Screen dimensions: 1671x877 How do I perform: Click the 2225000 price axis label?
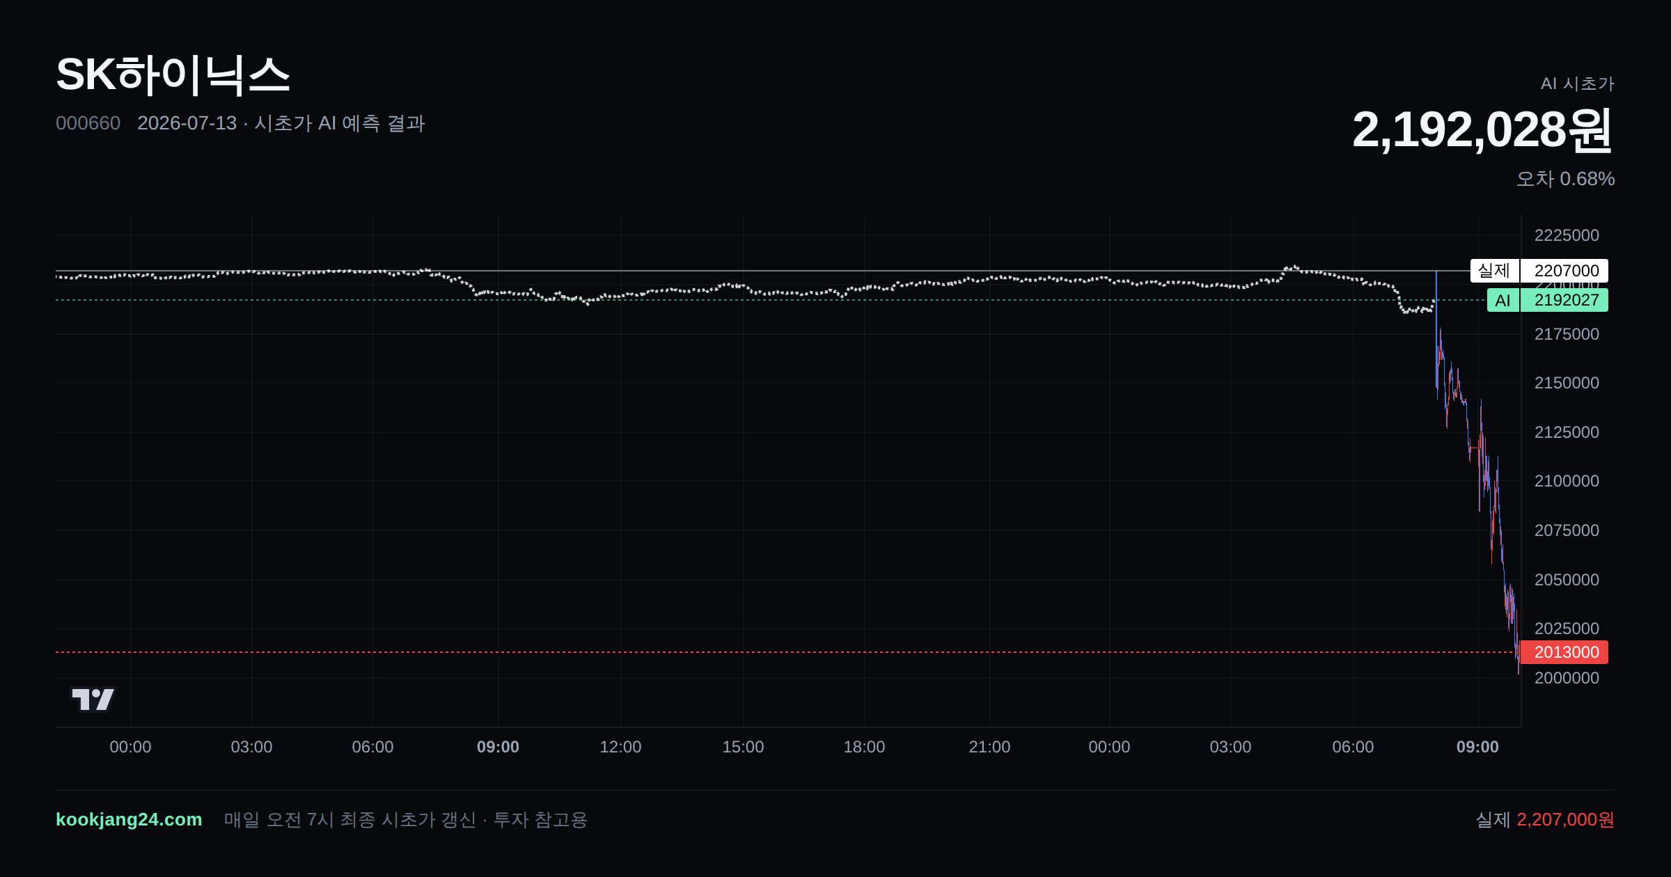pos(1567,235)
